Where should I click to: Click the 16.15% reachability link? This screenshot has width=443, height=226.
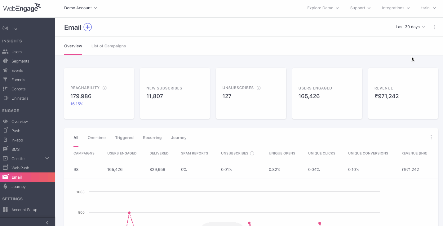(77, 104)
